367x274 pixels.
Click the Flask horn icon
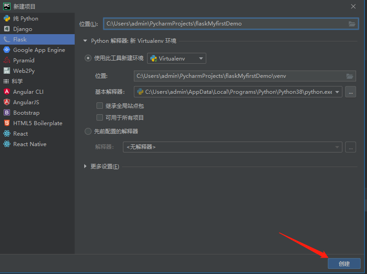coord(7,39)
